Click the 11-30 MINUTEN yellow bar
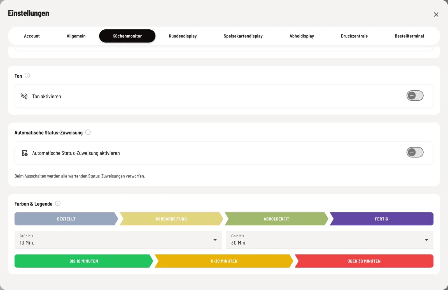This screenshot has width=448, height=290. pos(224,261)
